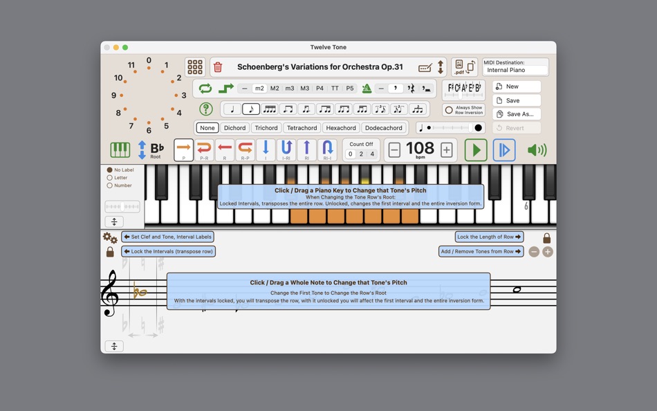Open the twelve-tone matrix grid icon

click(195, 67)
